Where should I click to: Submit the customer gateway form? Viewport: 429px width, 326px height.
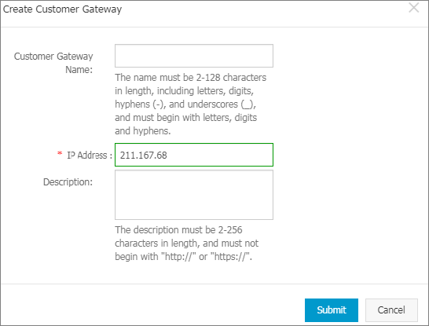pos(332,310)
